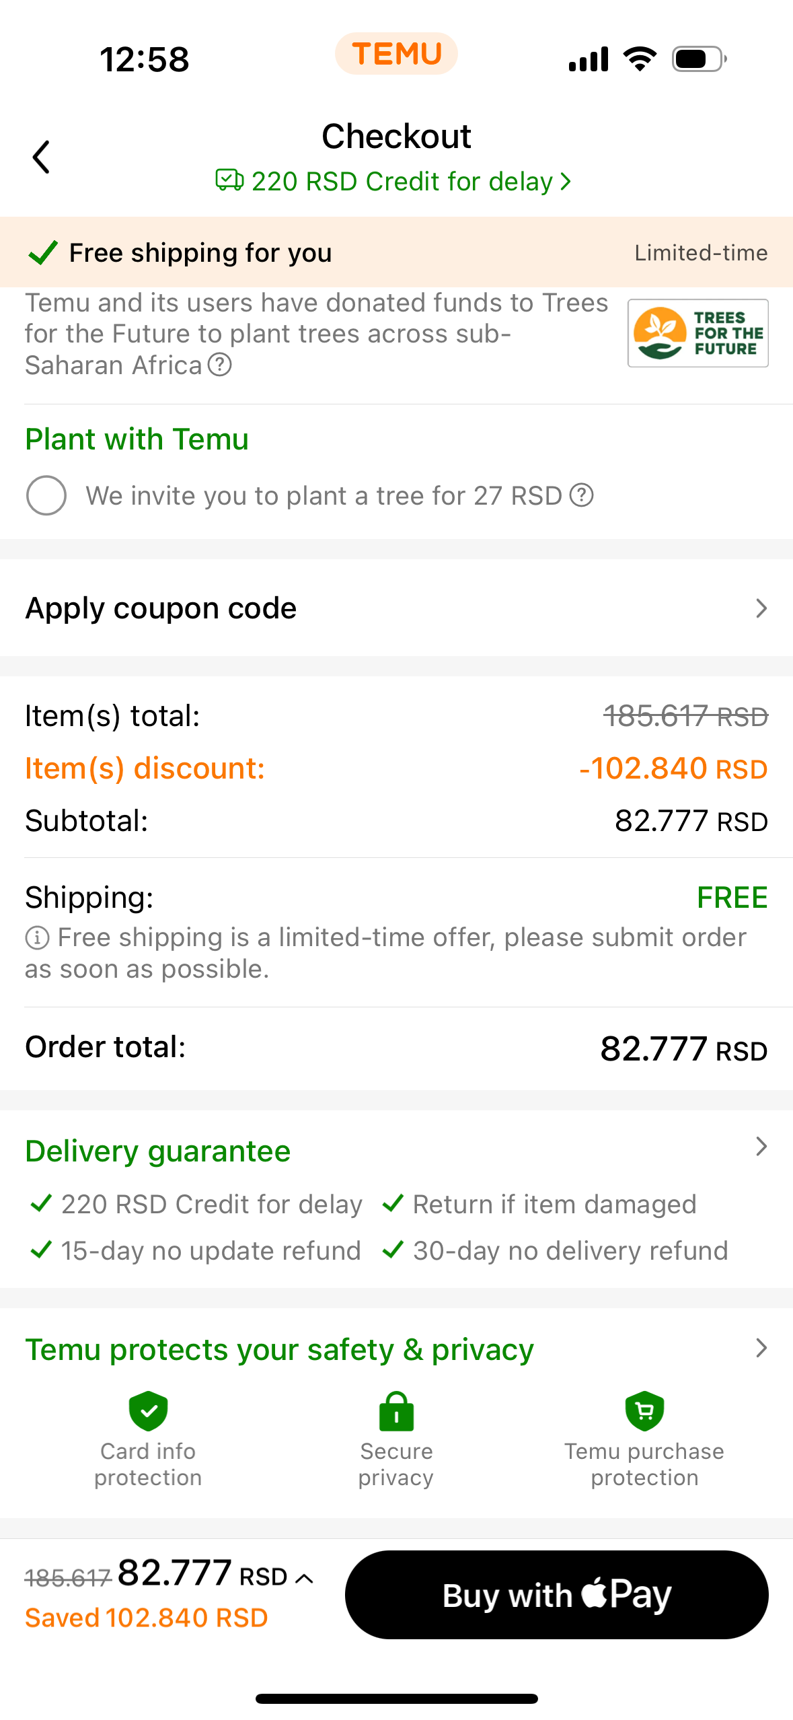Viewport: 793px width, 1720px height.
Task: Open the Delivery guarantee heading
Action: [x=158, y=1151]
